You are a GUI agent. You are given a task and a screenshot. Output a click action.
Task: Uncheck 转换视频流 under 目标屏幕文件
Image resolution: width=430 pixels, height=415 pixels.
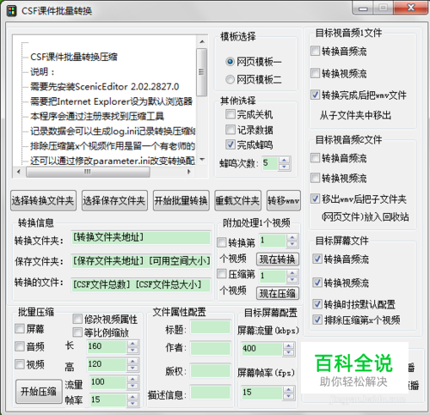317,283
